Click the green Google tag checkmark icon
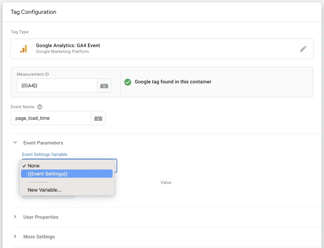Viewport: 324px width, 248px height. 128,82
